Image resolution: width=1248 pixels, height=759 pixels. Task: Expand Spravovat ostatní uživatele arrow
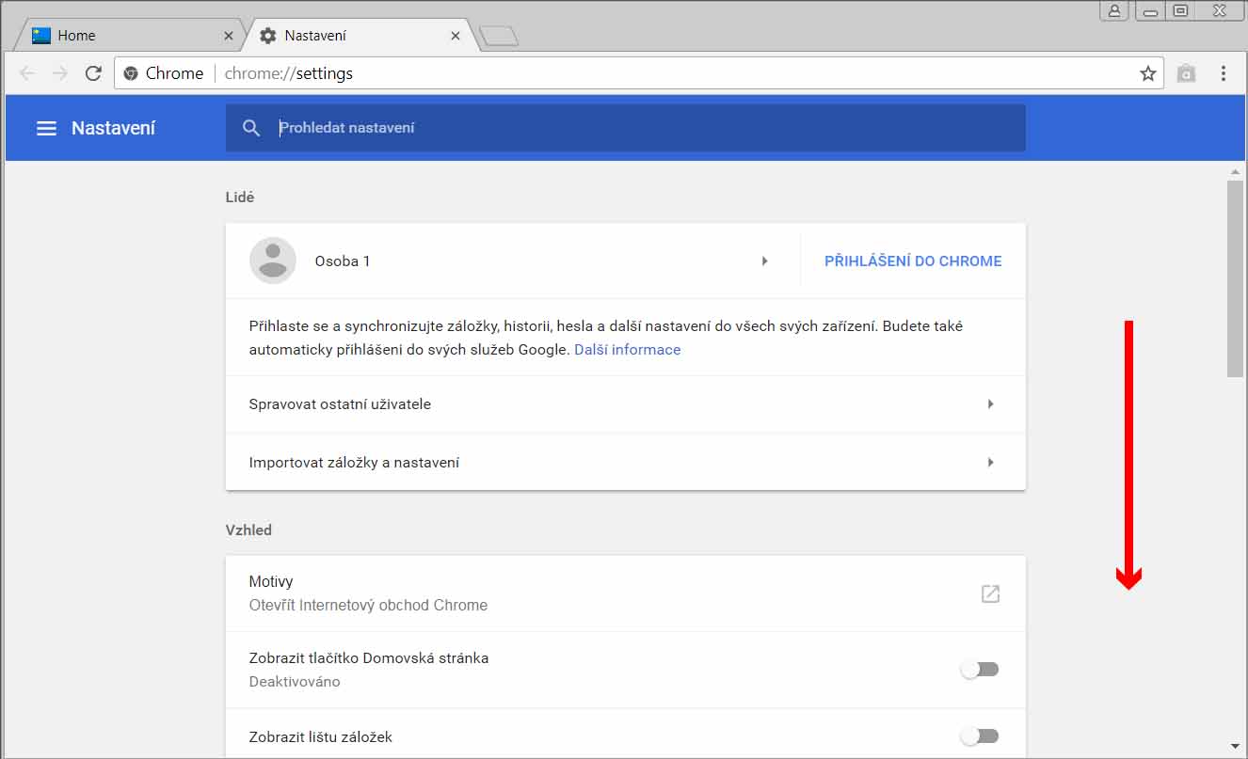pyautogui.click(x=990, y=404)
